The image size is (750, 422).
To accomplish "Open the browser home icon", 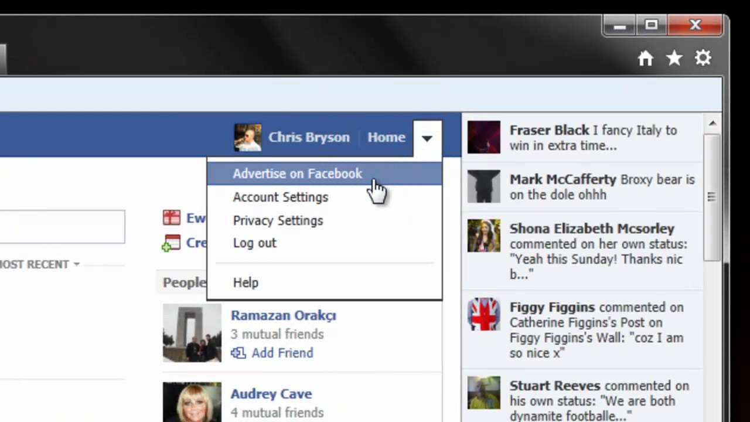I will (x=645, y=58).
